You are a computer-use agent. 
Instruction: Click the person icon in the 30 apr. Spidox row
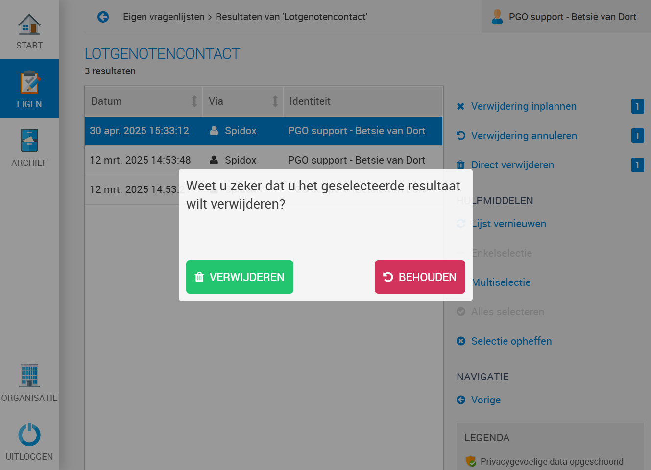[x=214, y=131]
